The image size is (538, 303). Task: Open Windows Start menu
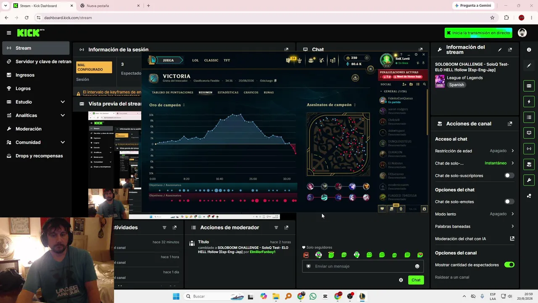[176, 296]
